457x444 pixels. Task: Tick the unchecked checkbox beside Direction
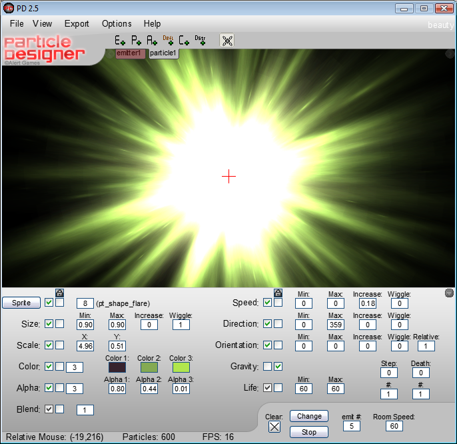click(278, 324)
